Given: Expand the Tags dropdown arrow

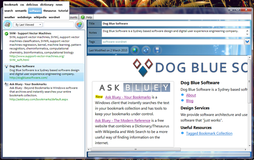Looking at the screenshot, I should (247, 42).
